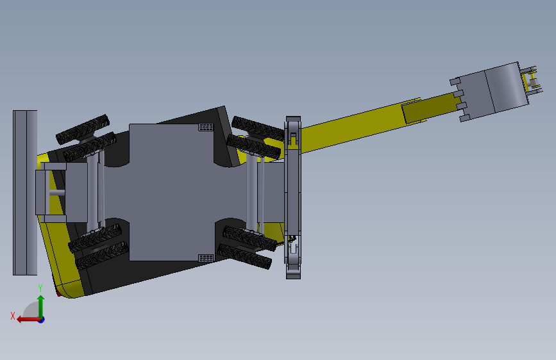This screenshot has height=360, width=556.
Task: Click the lower small vent grille on the chassis
Action: (x=206, y=258)
